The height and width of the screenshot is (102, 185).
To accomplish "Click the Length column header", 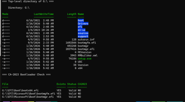I will pos(72,14).
